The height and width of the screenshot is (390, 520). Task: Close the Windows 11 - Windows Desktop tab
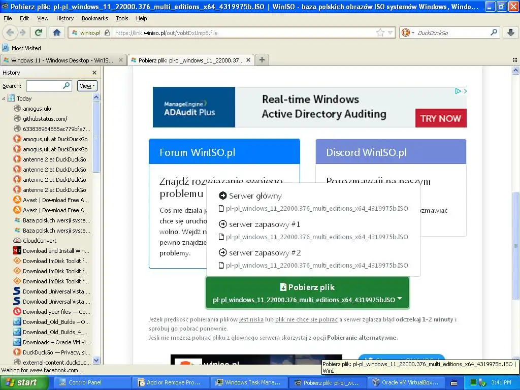pos(121,60)
